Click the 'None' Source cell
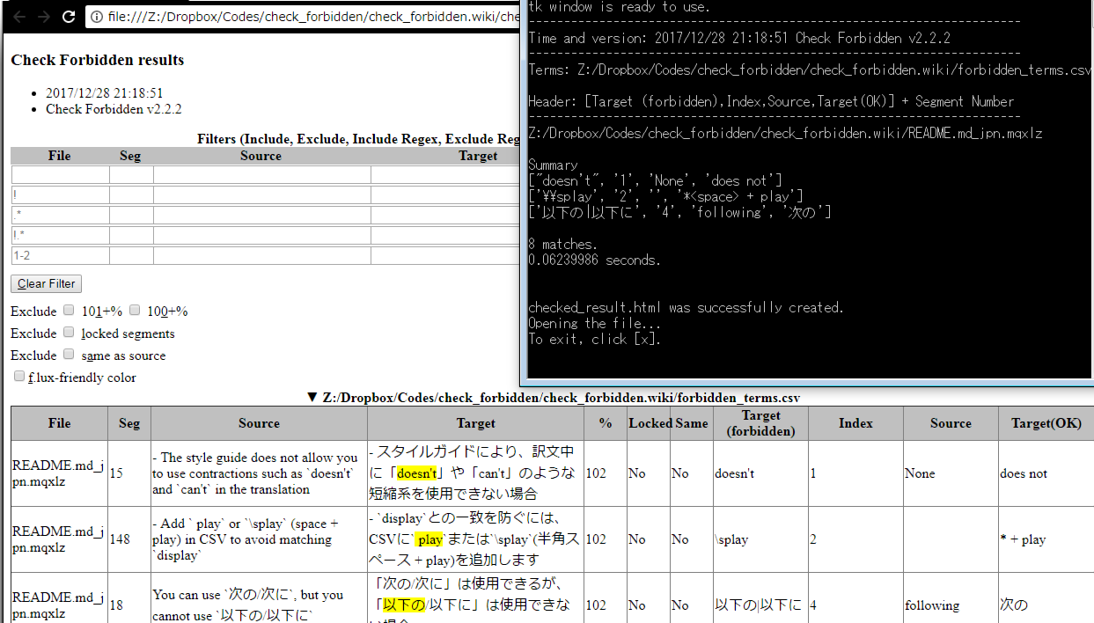Viewport: 1094px width, 623px height. 951,473
